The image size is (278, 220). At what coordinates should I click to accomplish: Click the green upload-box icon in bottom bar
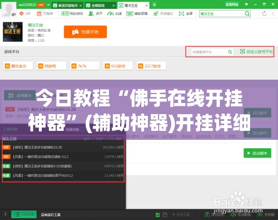[207, 214]
